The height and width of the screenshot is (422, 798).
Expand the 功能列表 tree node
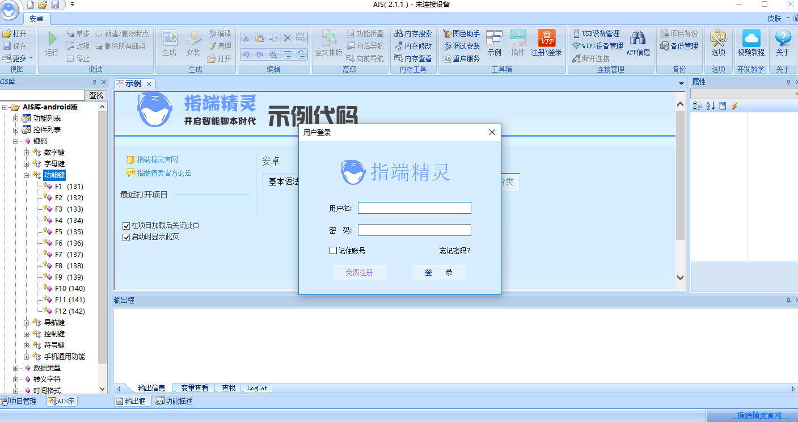click(x=16, y=119)
